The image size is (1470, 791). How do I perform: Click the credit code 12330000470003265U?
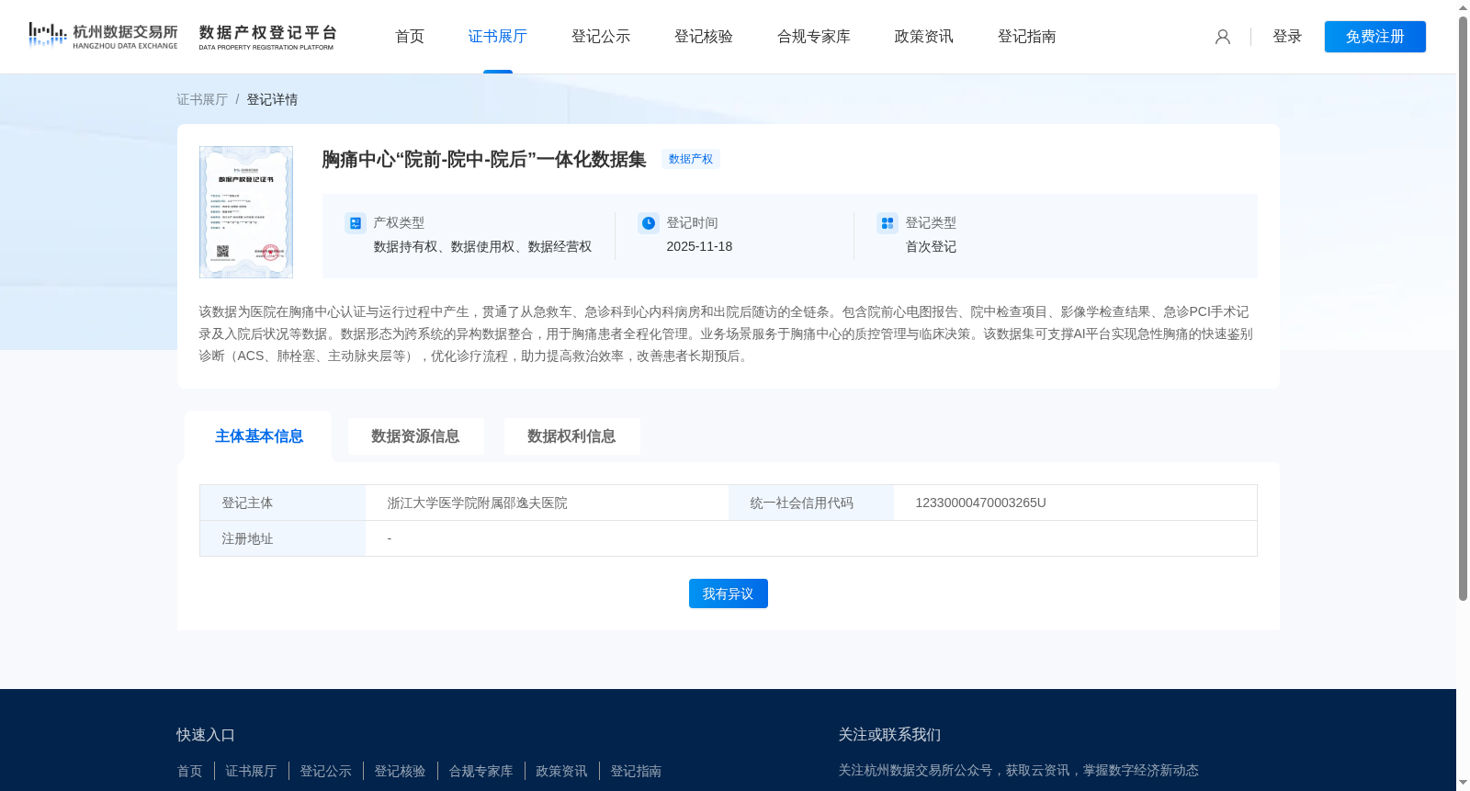(x=980, y=503)
